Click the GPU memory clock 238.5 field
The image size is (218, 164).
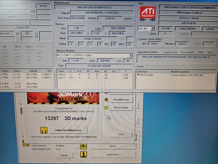coord(181,44)
